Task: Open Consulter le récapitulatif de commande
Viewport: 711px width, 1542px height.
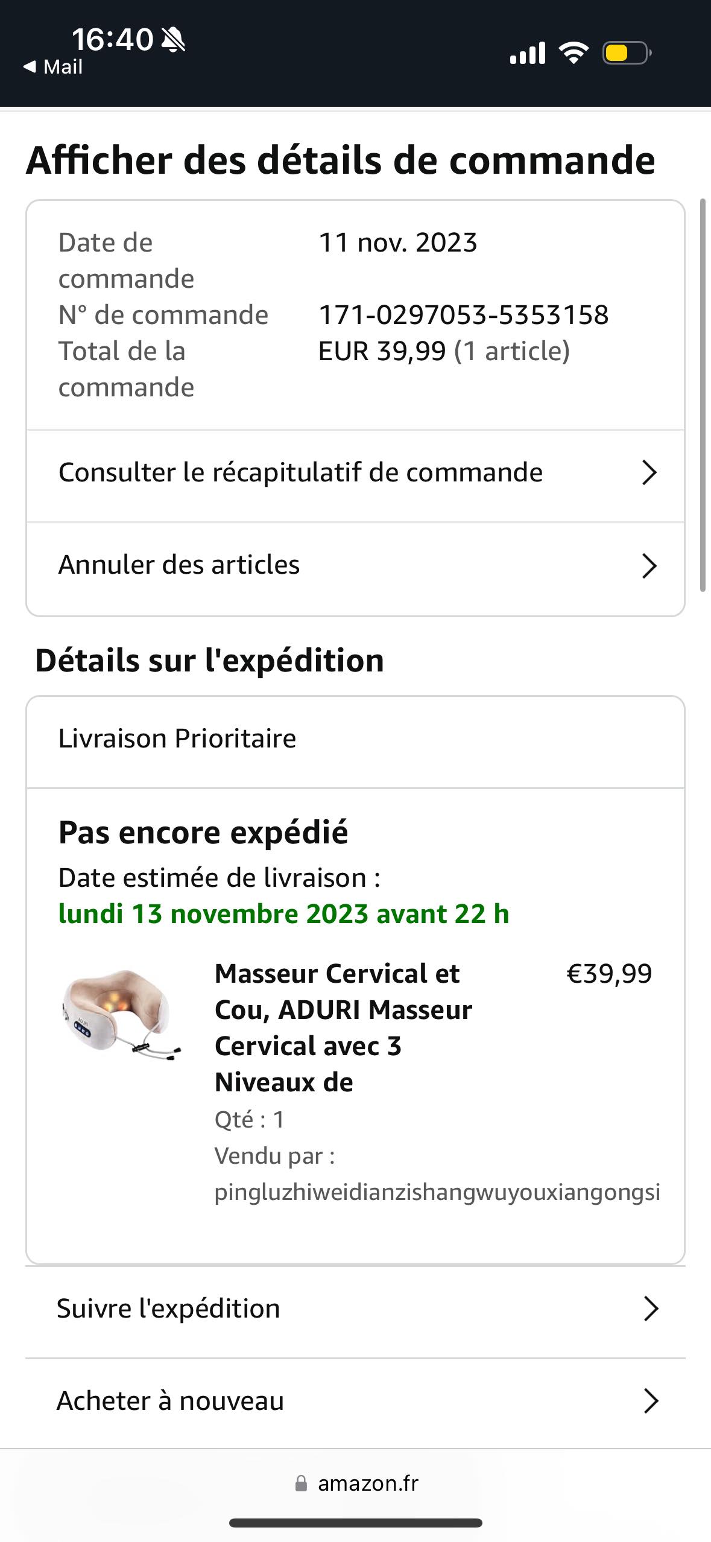Action: point(300,472)
